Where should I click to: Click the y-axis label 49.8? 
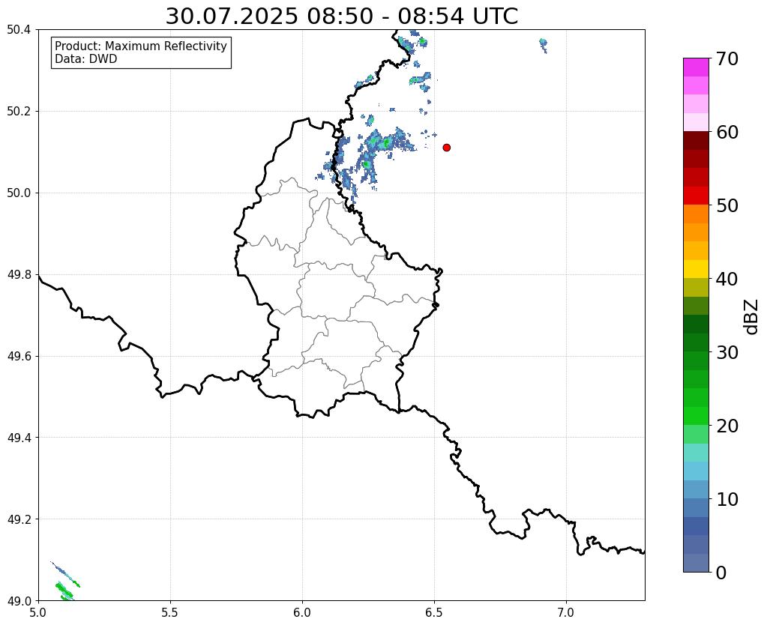[19, 275]
